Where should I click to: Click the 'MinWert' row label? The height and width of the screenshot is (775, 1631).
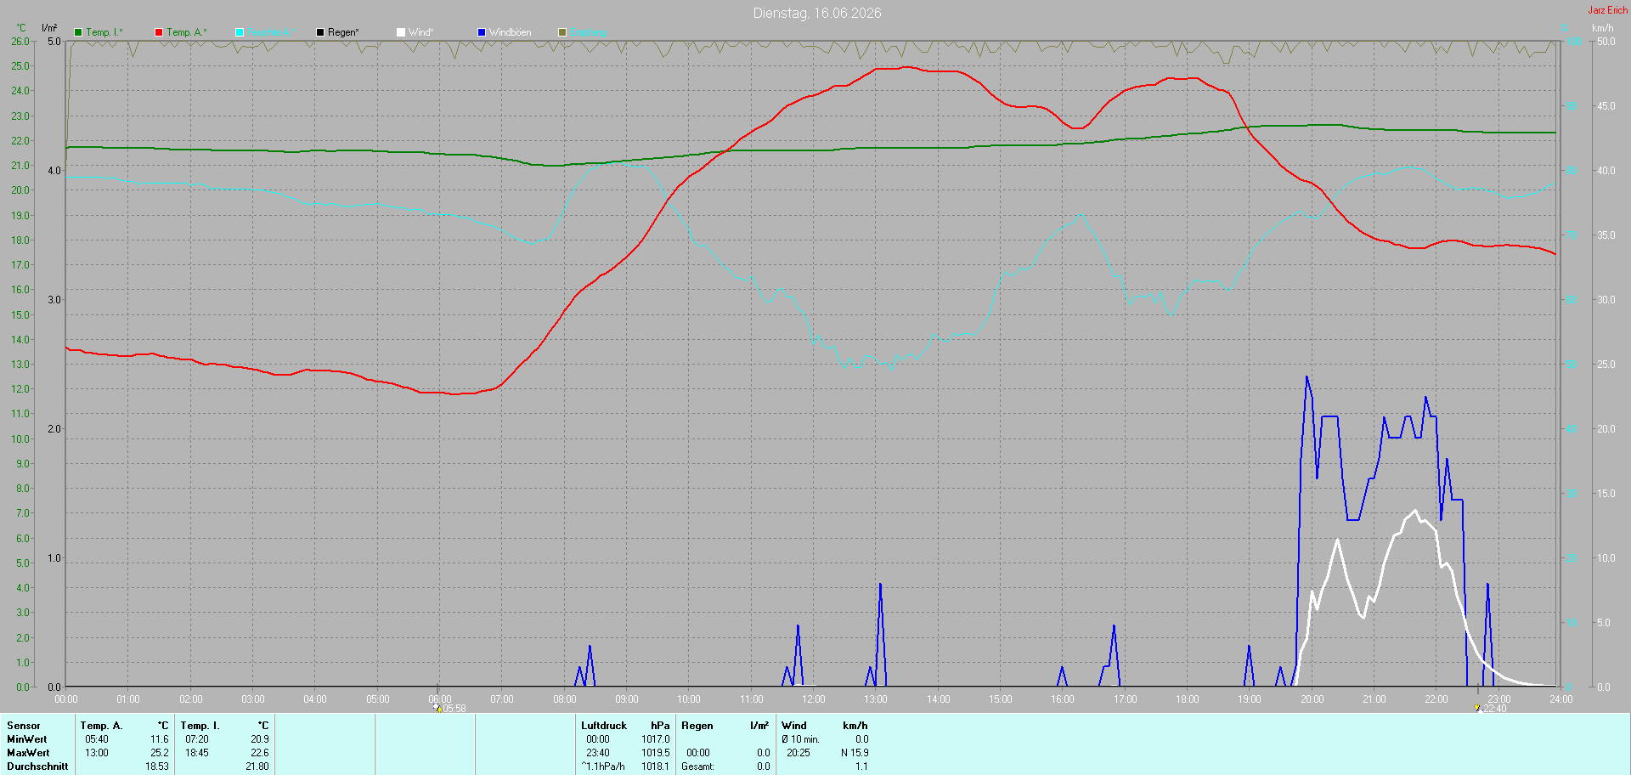pos(27,739)
